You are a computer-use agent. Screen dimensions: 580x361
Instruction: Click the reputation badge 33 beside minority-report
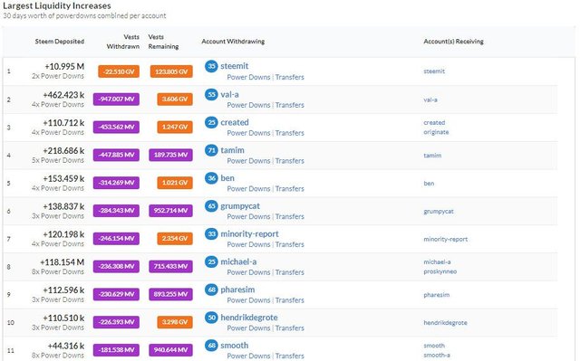pos(211,233)
